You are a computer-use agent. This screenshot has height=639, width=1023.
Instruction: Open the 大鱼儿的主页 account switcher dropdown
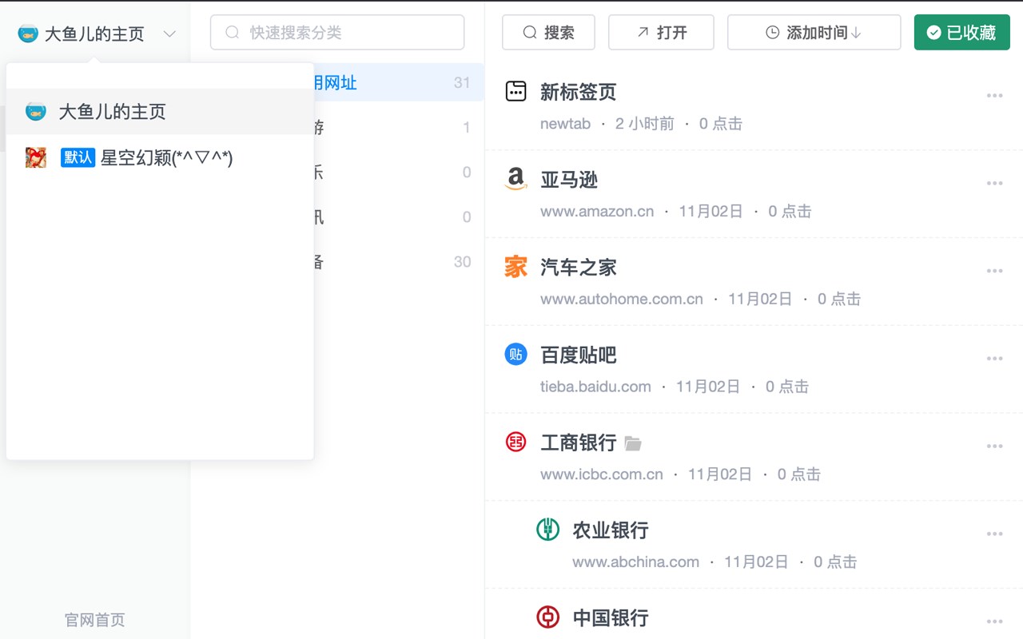pyautogui.click(x=97, y=34)
